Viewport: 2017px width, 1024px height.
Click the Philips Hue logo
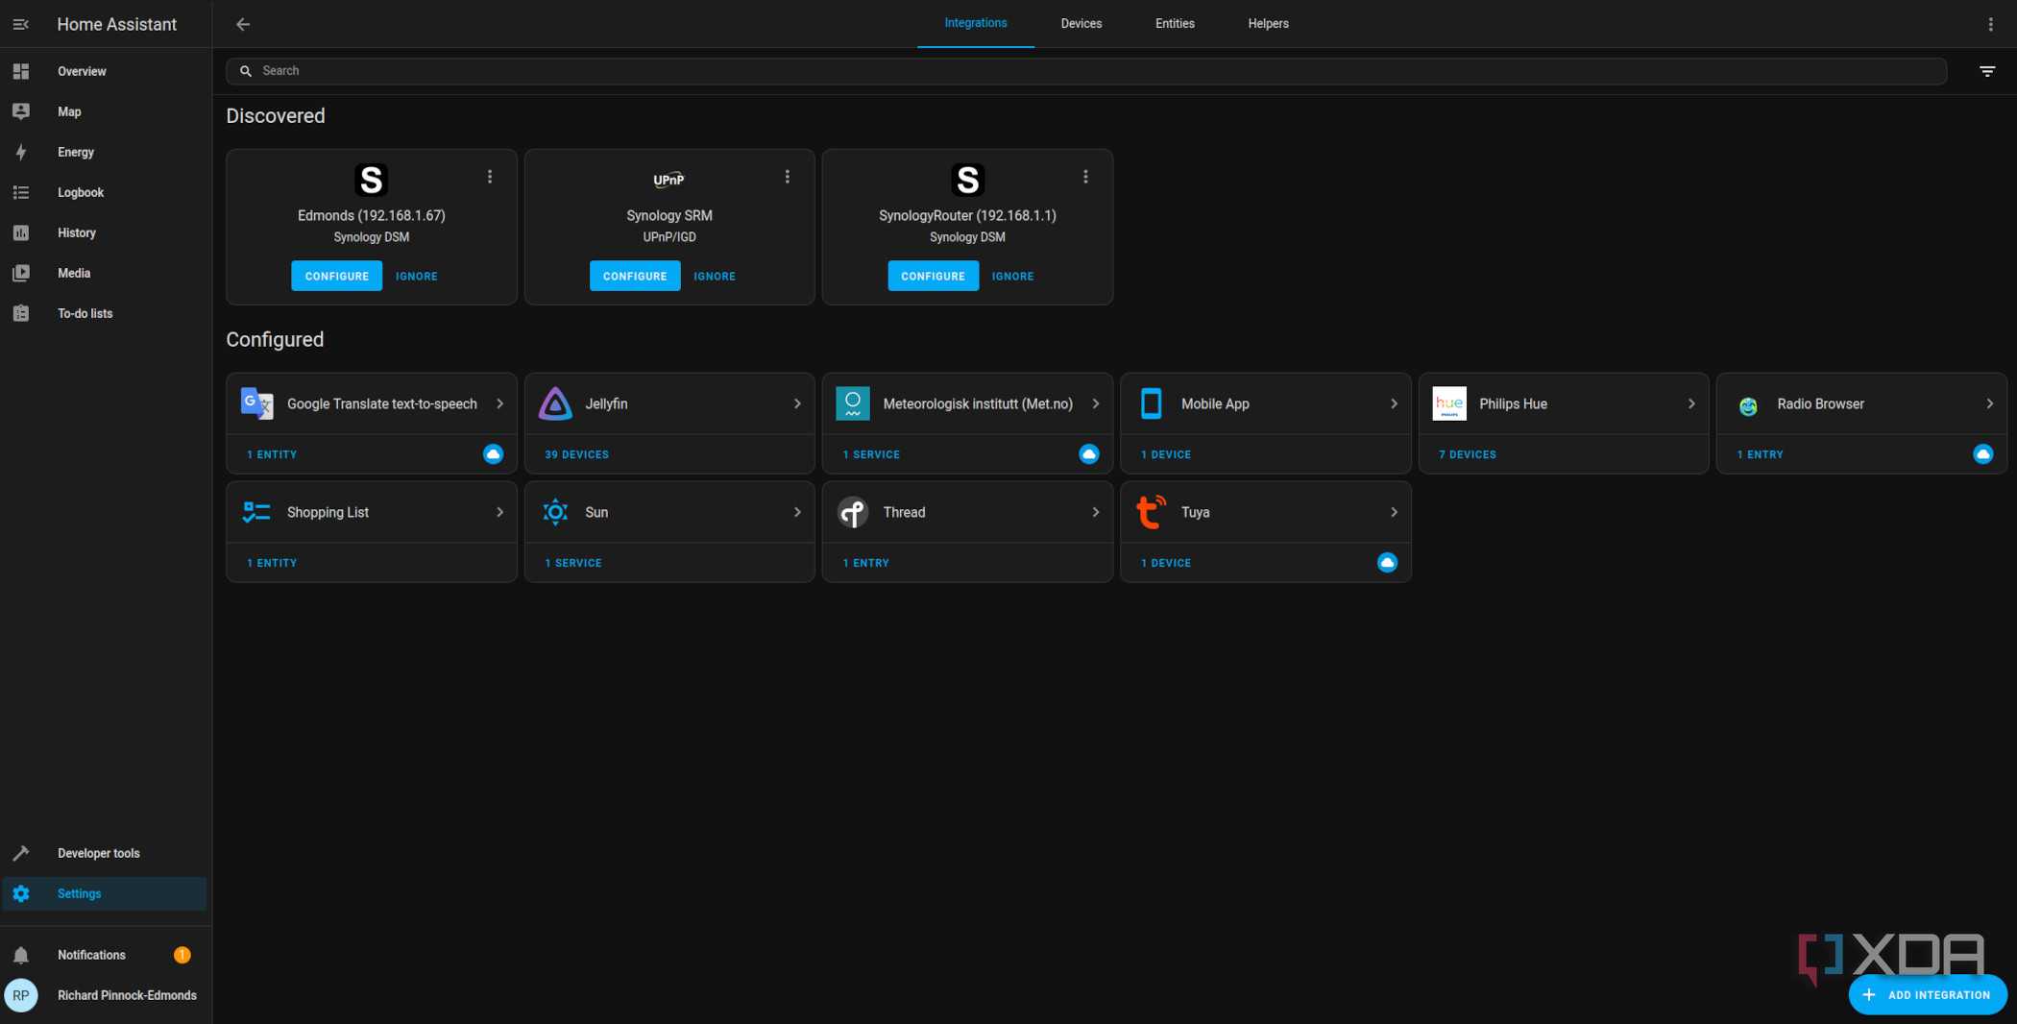[1449, 403]
